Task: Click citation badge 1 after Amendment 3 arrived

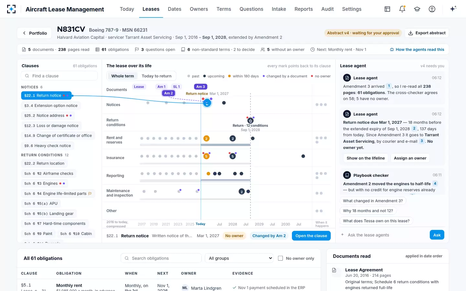Action: [x=389, y=86]
